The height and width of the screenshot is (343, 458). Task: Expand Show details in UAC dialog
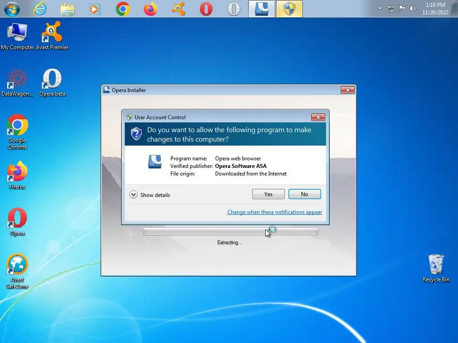pos(149,195)
